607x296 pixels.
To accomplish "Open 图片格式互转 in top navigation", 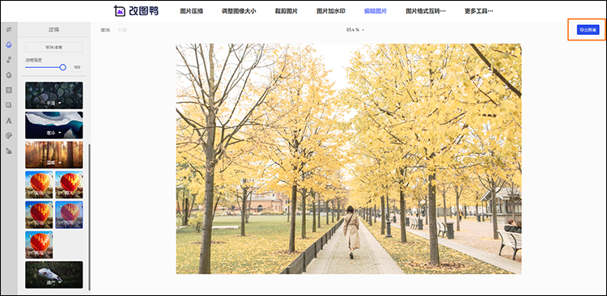I will click(426, 11).
